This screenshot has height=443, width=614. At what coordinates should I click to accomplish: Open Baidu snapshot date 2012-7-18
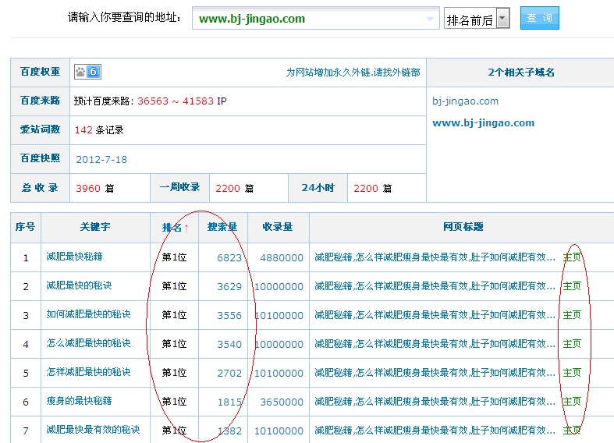click(x=101, y=159)
